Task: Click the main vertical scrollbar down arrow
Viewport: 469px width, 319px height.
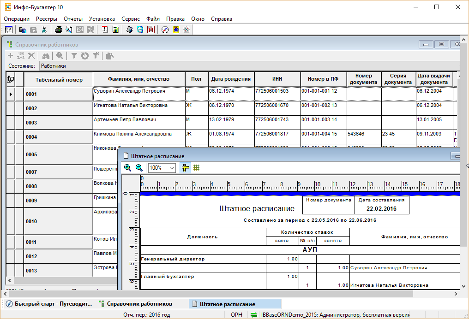Action: pyautogui.click(x=463, y=286)
